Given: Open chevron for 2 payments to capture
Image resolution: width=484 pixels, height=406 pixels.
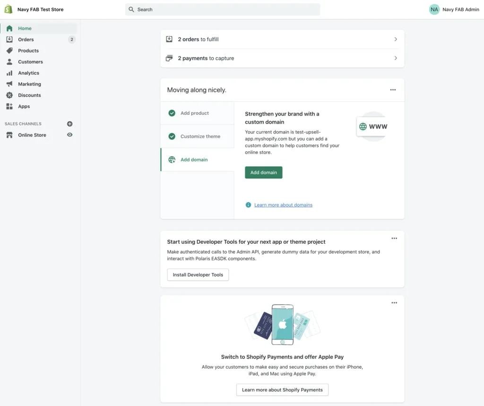Looking at the screenshot, I should coord(396,58).
